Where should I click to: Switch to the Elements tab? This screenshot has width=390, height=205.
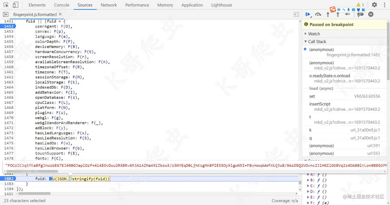click(x=37, y=5)
